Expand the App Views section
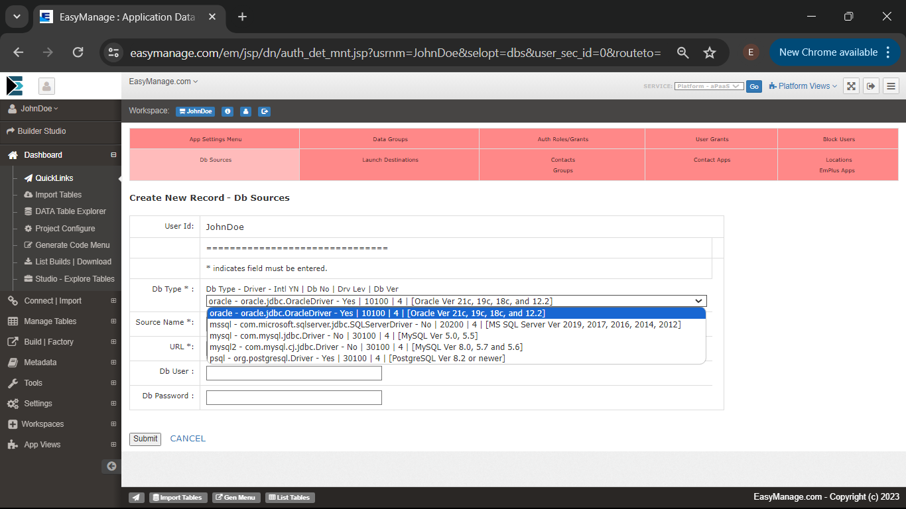906x509 pixels. point(113,445)
